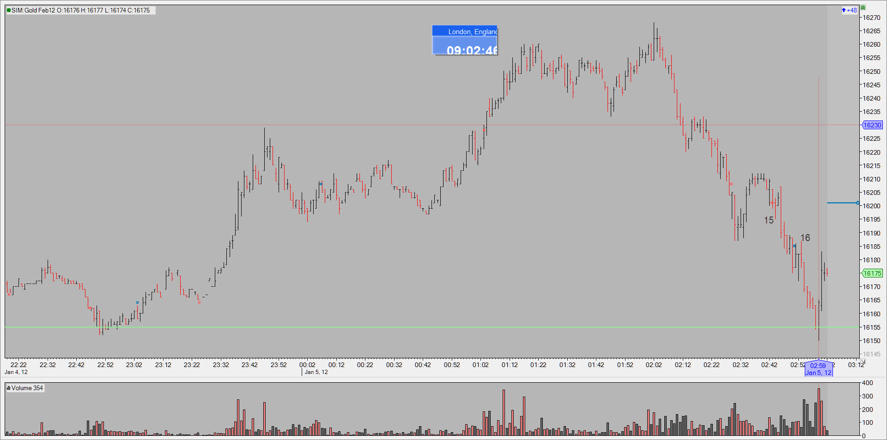Screen dimensions: 887x440
Task: Select the 02:59 Jan 5, 12 cursor time label
Action: pyautogui.click(x=819, y=369)
